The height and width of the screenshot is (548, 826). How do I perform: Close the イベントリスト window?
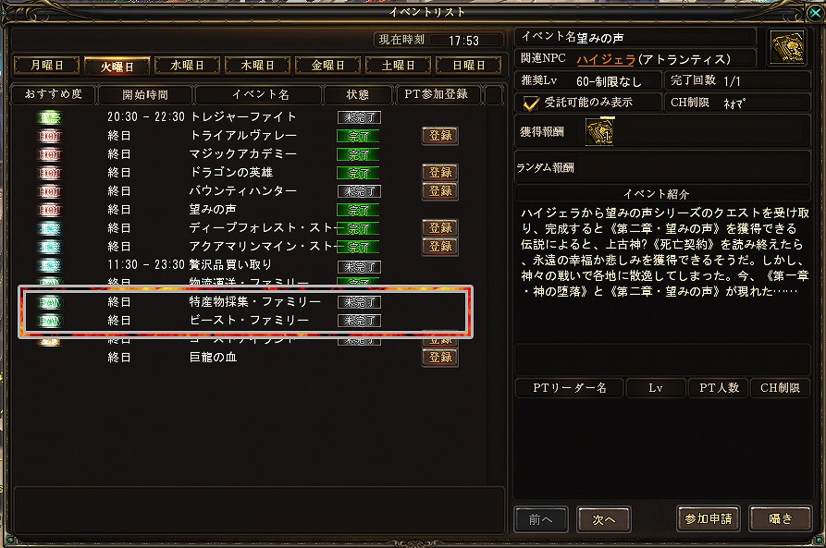[x=814, y=12]
